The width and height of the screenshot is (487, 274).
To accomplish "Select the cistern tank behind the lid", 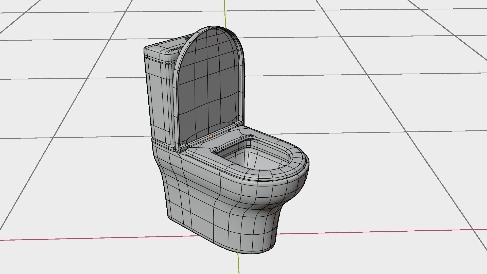I will tap(160, 96).
